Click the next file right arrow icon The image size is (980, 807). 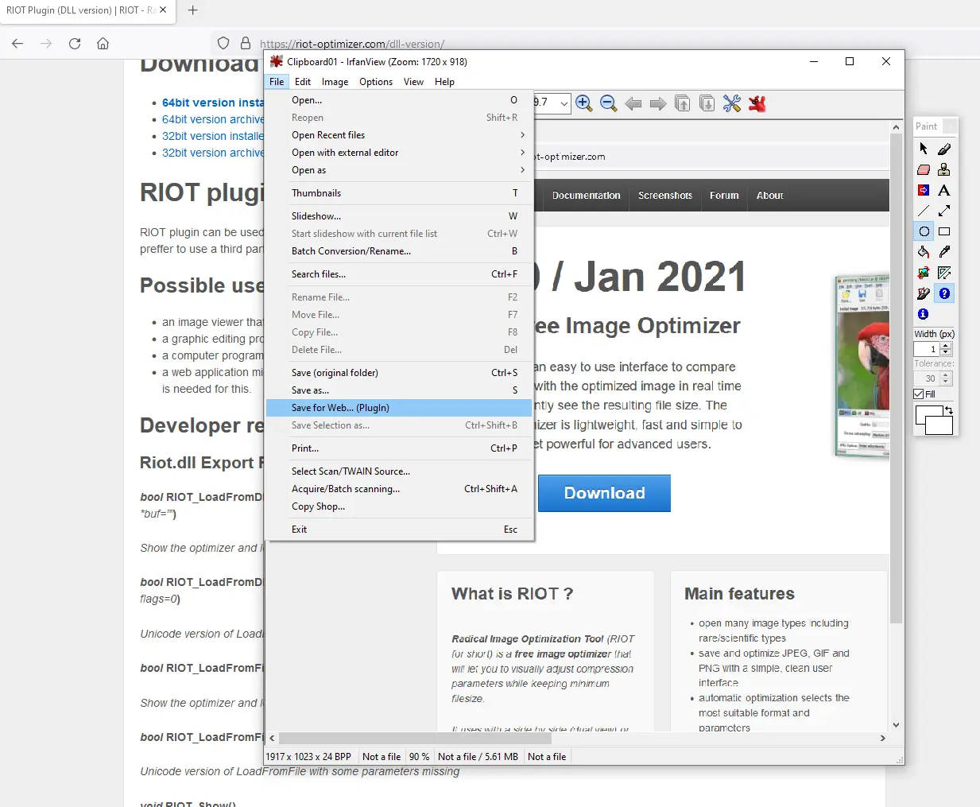click(x=658, y=104)
